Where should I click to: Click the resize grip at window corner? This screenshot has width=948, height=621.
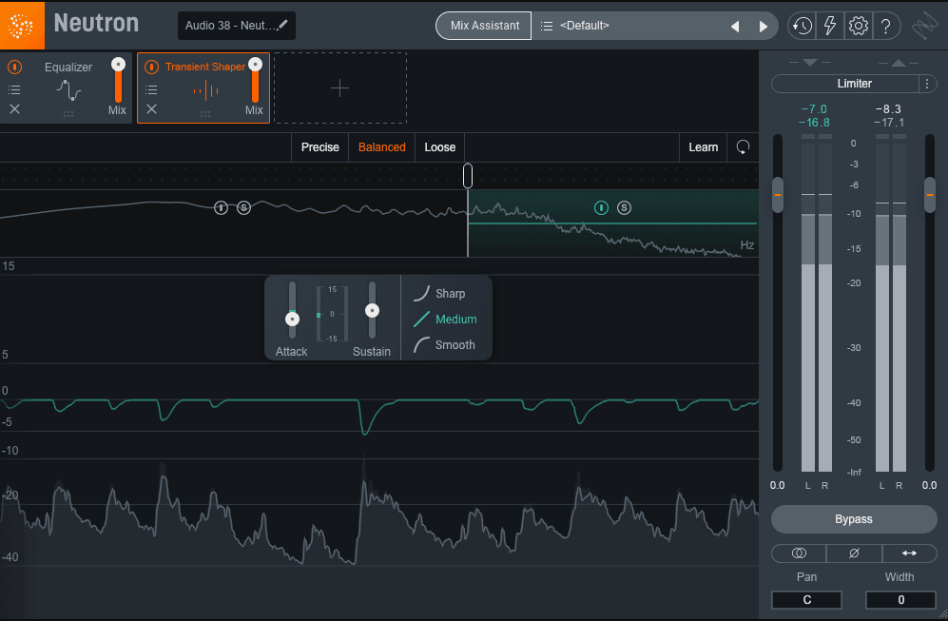point(942,615)
